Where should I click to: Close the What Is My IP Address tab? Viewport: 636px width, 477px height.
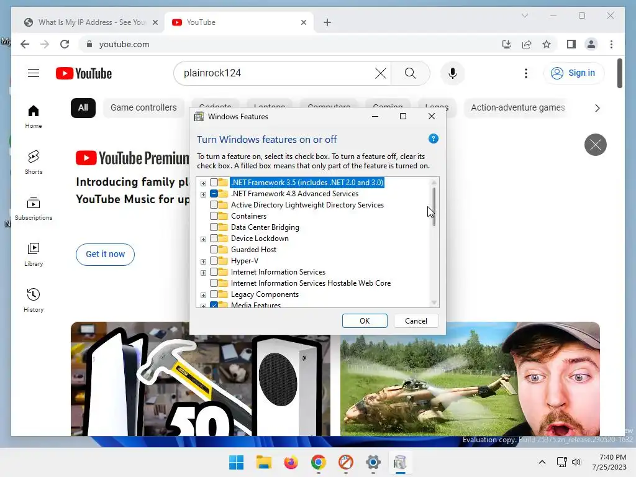pyautogui.click(x=155, y=22)
